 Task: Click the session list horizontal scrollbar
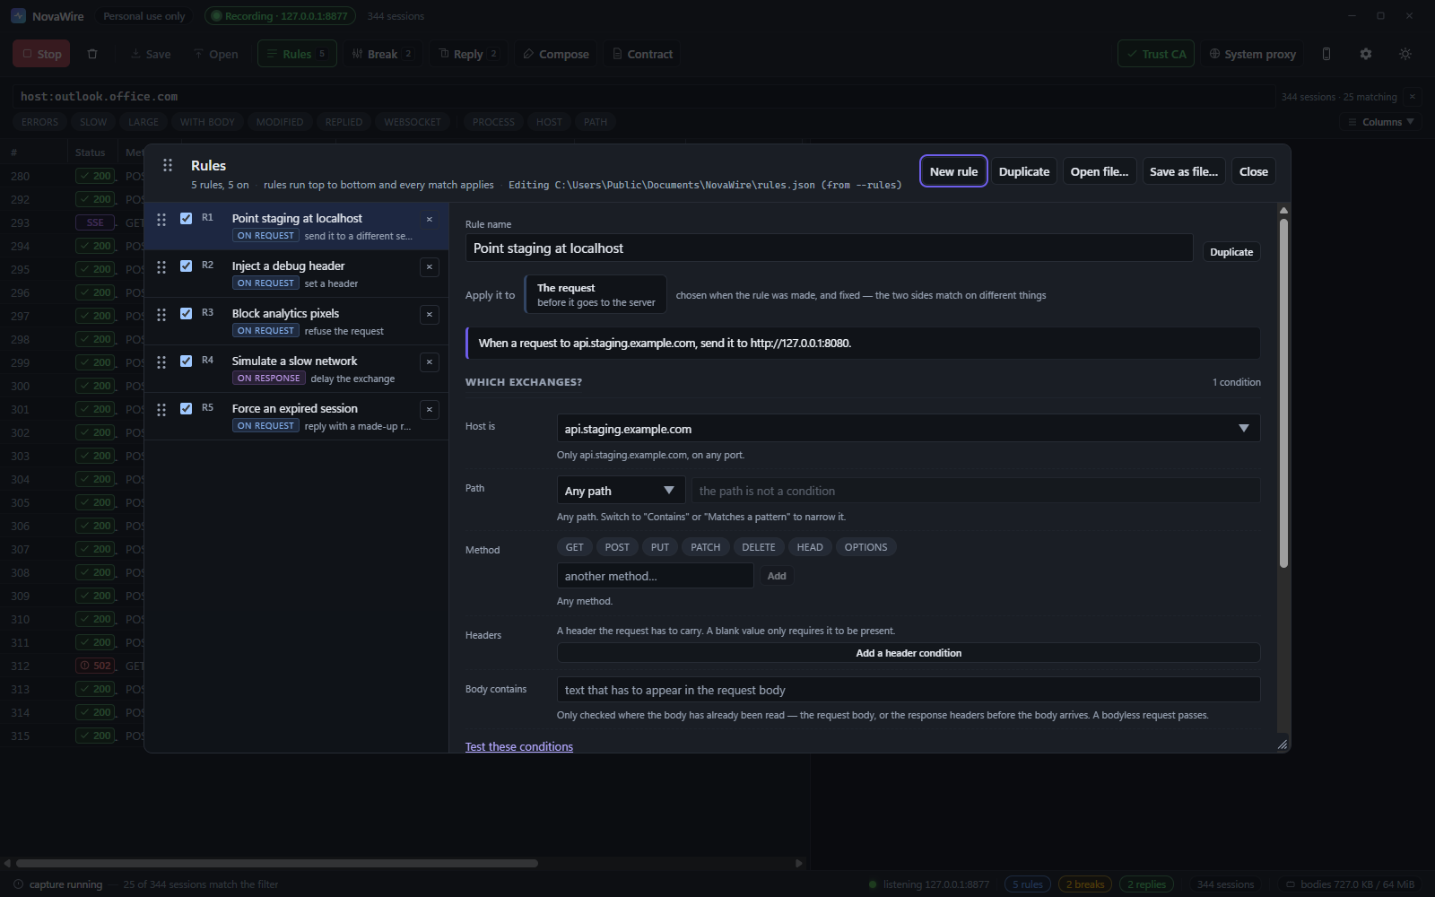[277, 863]
